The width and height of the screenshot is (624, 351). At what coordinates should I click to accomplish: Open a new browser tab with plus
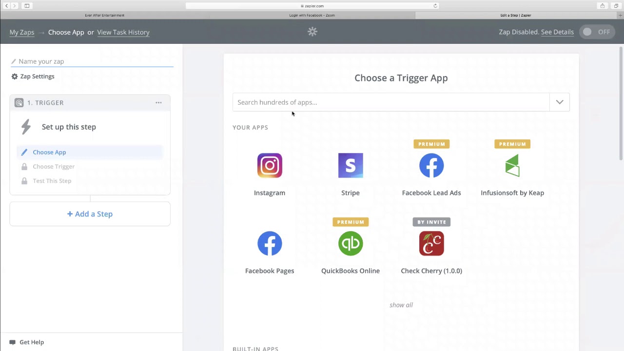pos(621,15)
